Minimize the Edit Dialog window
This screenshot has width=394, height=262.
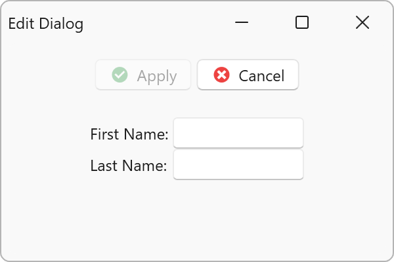242,23
